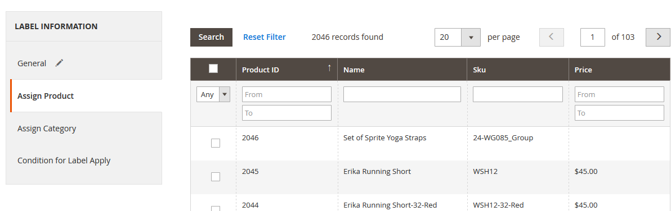Open the Any selection filter dropdown
671x211 pixels.
[213, 95]
